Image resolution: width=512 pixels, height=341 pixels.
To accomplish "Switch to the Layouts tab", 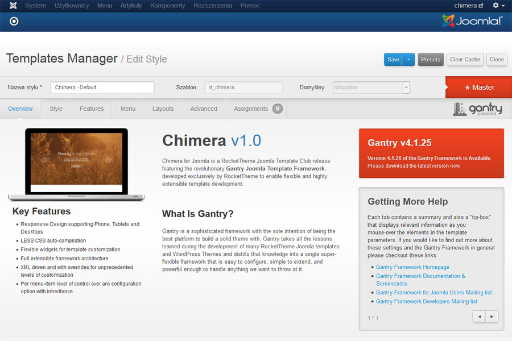I will pyautogui.click(x=163, y=109).
